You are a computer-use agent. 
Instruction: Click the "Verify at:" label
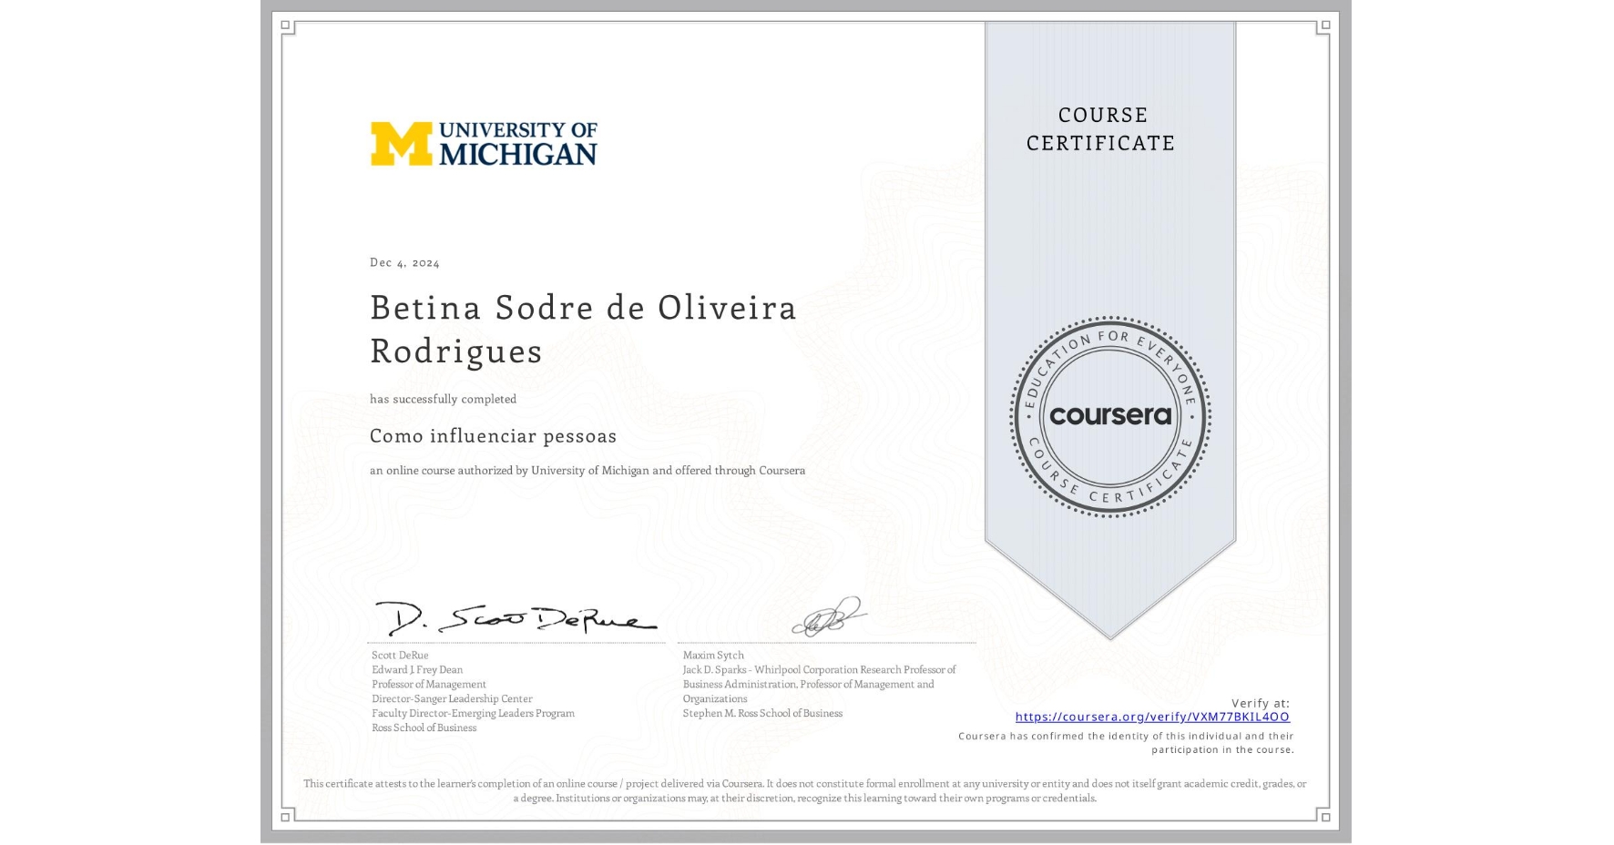point(1261,703)
